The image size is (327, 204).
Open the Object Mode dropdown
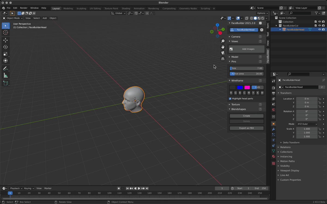coord(13,18)
